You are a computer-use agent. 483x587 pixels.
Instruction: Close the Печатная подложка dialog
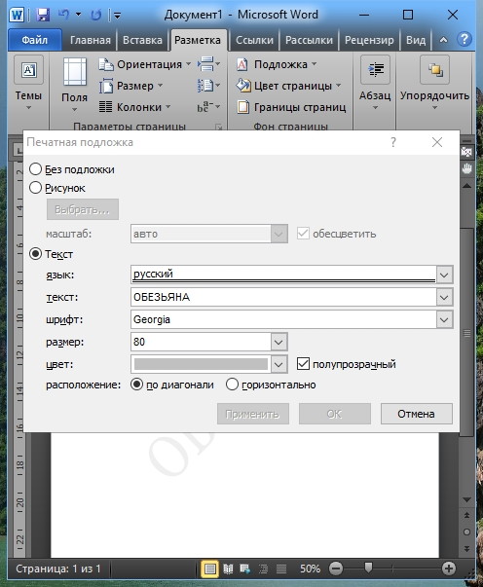coord(437,142)
